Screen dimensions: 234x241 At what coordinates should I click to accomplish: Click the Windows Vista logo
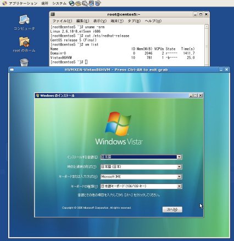pos(119,129)
